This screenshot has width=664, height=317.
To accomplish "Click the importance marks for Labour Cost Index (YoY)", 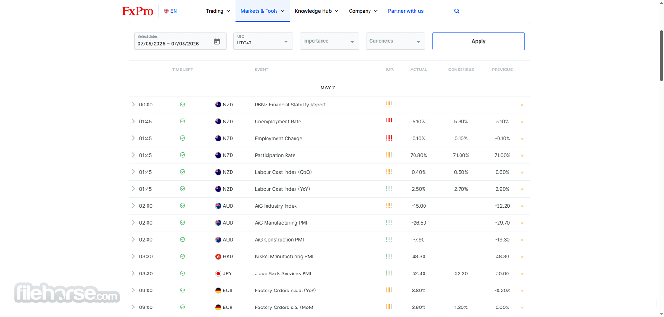I will pyautogui.click(x=389, y=189).
